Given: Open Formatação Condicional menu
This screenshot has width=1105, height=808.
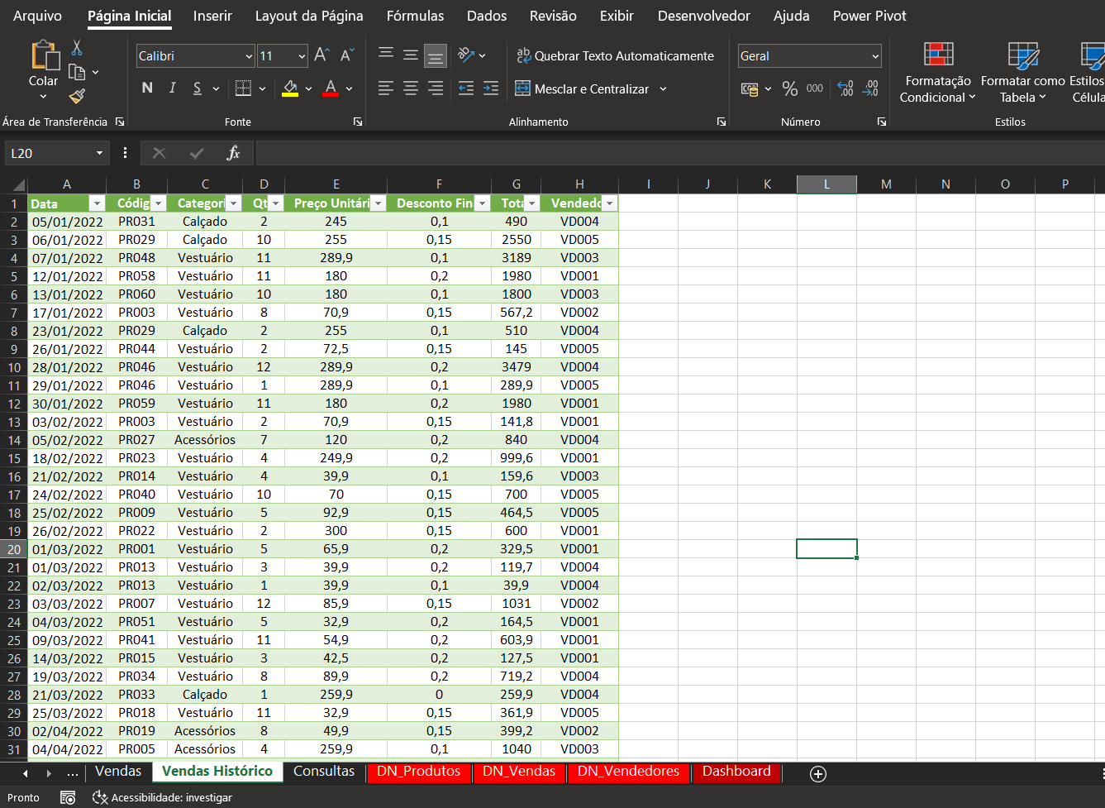Looking at the screenshot, I should click(x=938, y=72).
